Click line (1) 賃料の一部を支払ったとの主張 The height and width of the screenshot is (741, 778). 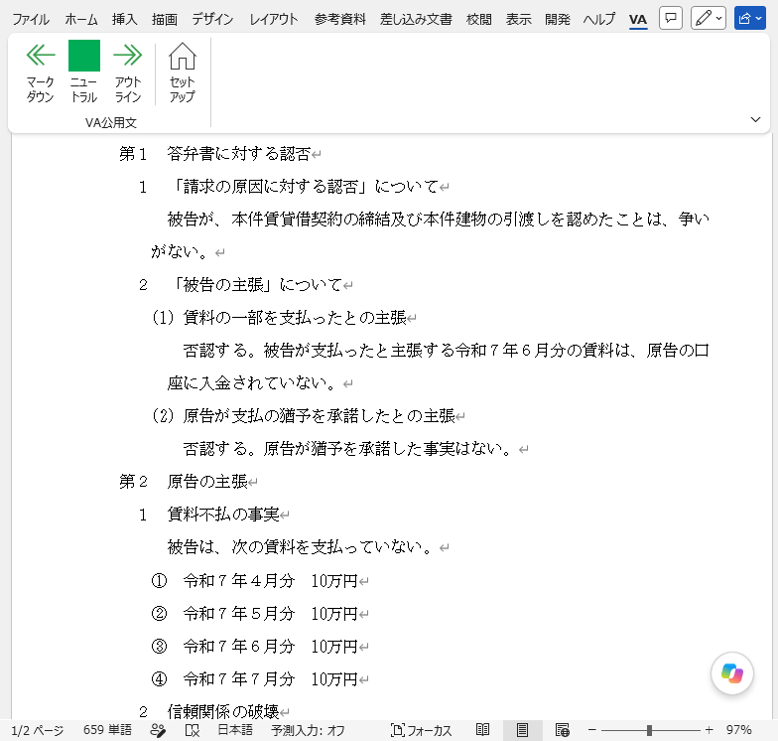[x=279, y=318]
